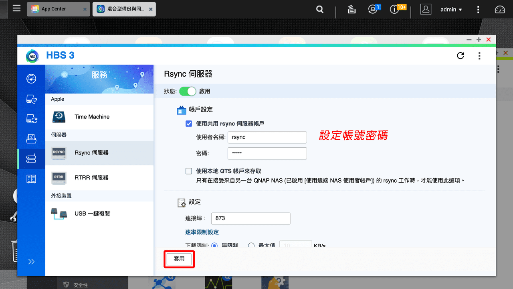Open the HBS 3 Overview dashboard icon

pyautogui.click(x=31, y=79)
